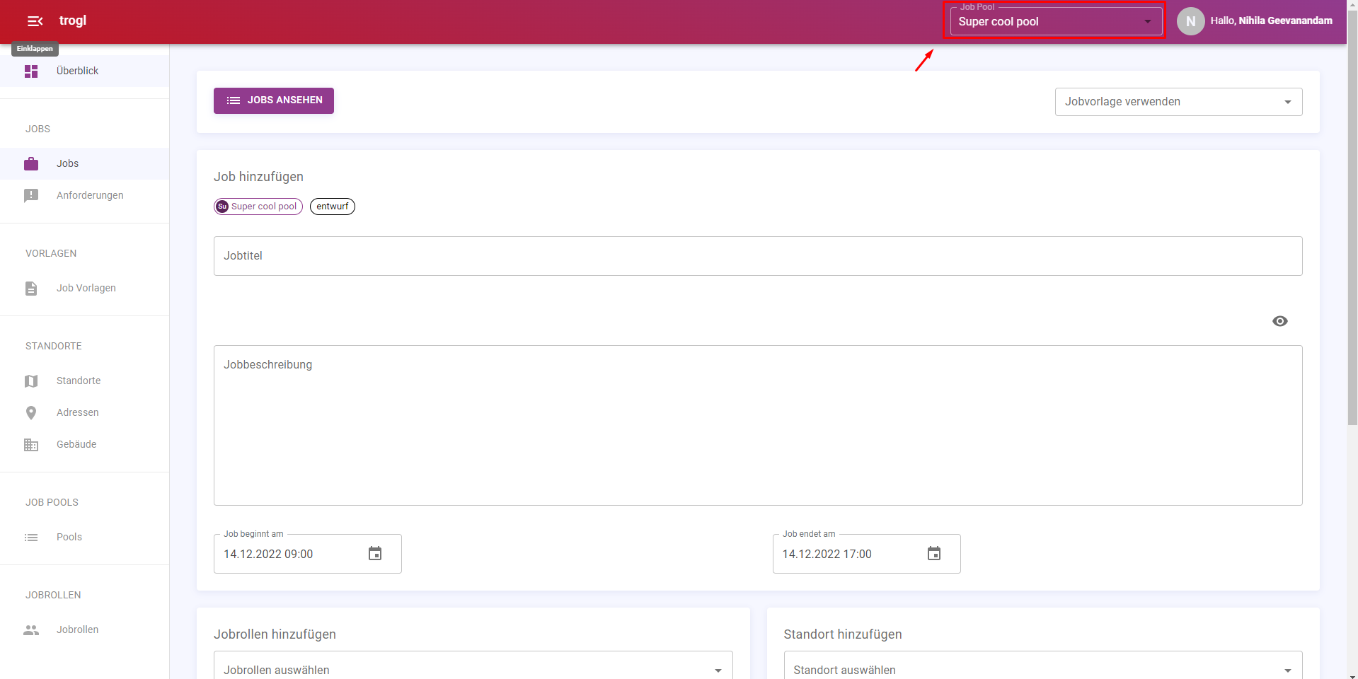The image size is (1358, 679).
Task: Click the Super cool pool chip
Action: click(258, 207)
